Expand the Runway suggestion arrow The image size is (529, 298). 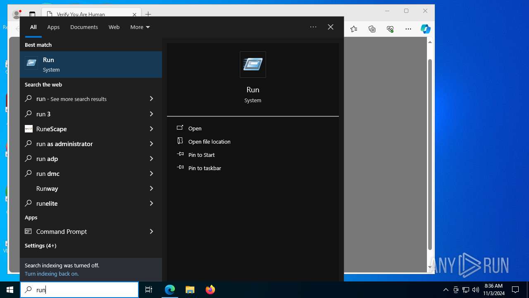tap(151, 188)
